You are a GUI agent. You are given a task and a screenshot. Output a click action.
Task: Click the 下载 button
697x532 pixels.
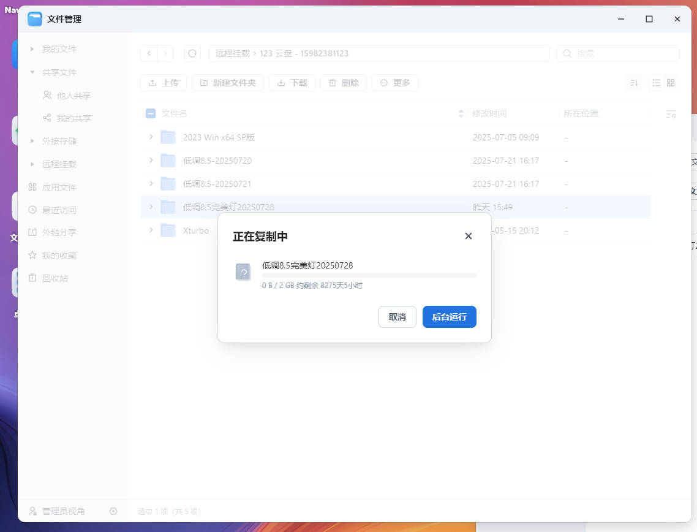(x=292, y=83)
